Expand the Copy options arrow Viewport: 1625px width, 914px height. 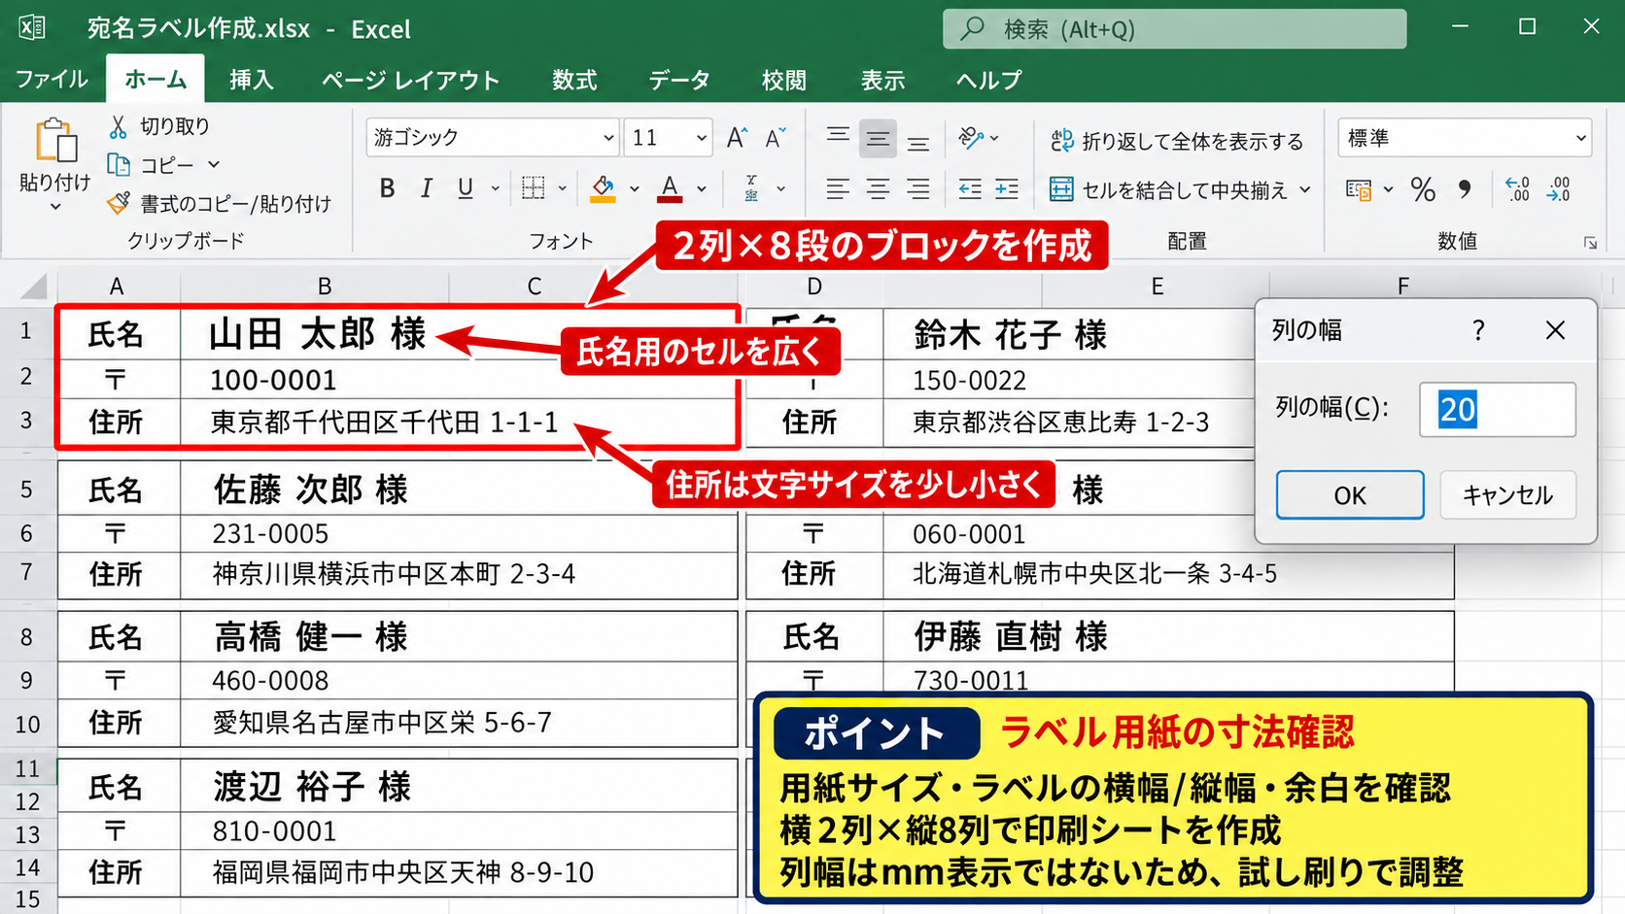click(x=214, y=165)
